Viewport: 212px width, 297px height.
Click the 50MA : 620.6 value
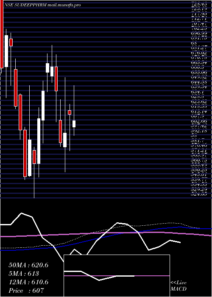28,265
